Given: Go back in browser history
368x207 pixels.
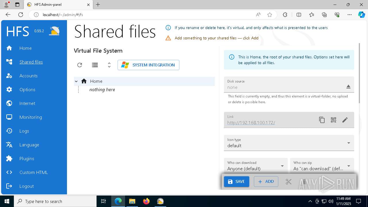Looking at the screenshot, I should pyautogui.click(x=8, y=15).
